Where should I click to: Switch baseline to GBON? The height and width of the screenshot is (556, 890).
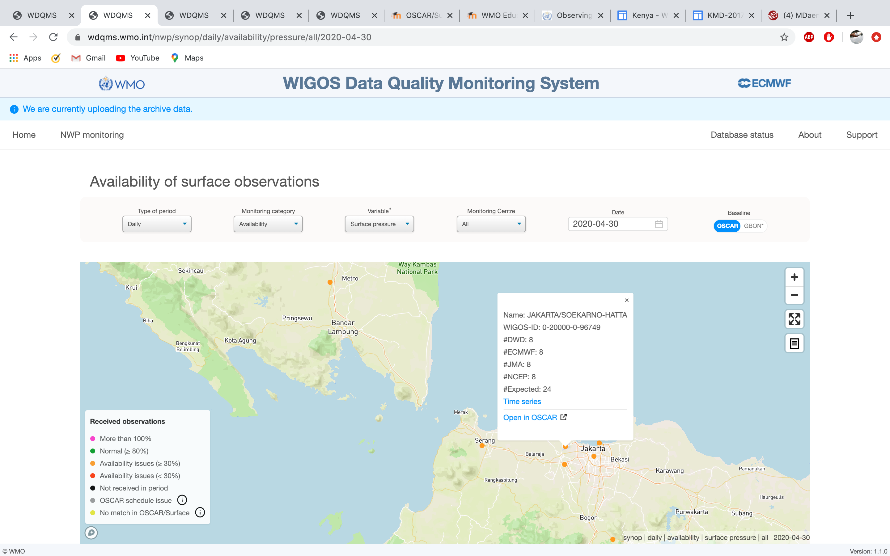click(x=753, y=226)
